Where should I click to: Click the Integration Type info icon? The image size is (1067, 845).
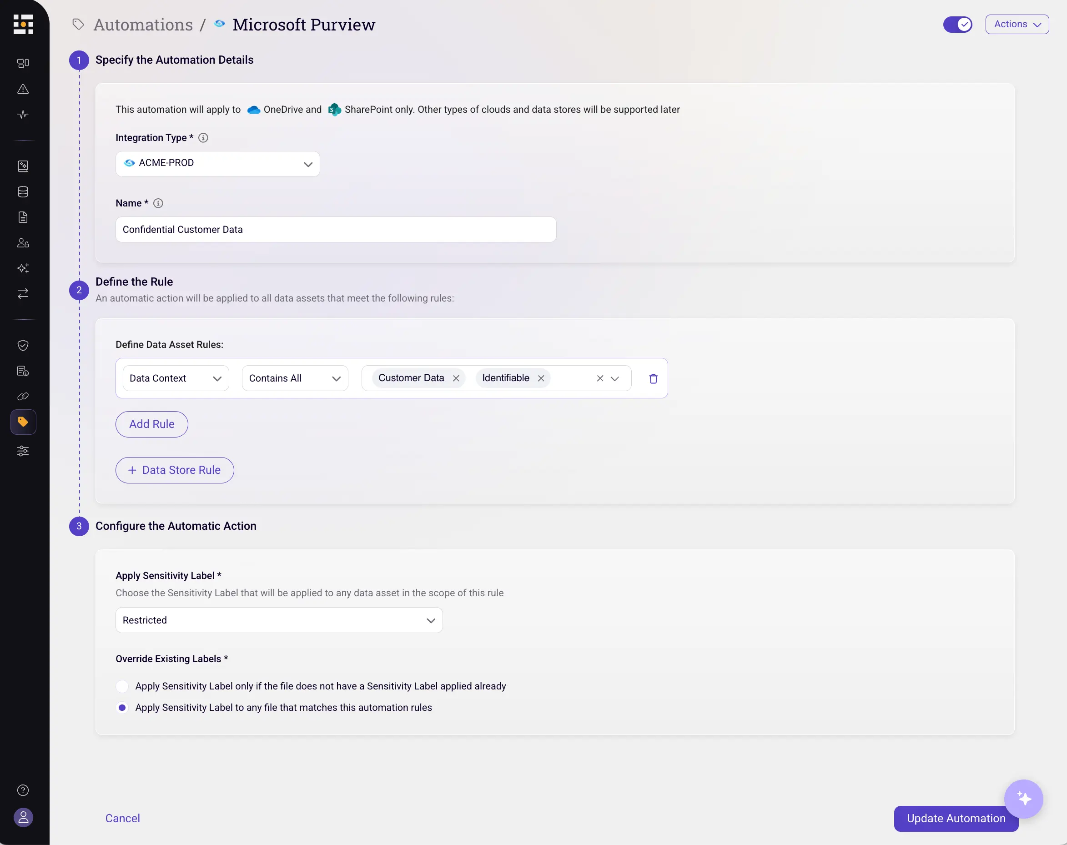pos(203,138)
